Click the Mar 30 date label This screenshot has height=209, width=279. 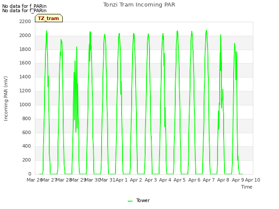click(93, 180)
